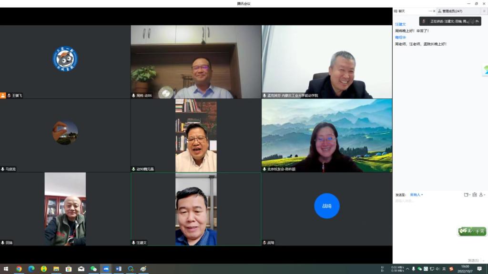Switch to the 管理成员(247) tab
This screenshot has height=274, width=488.
(452, 11)
